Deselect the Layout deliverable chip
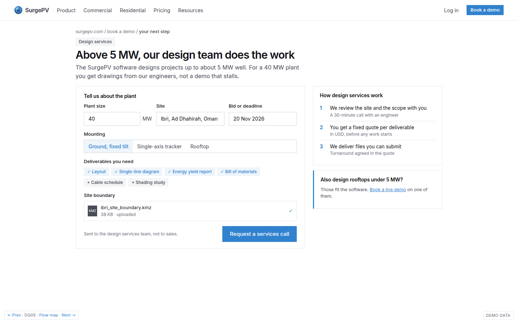This screenshot has height=324, width=518. [96, 172]
